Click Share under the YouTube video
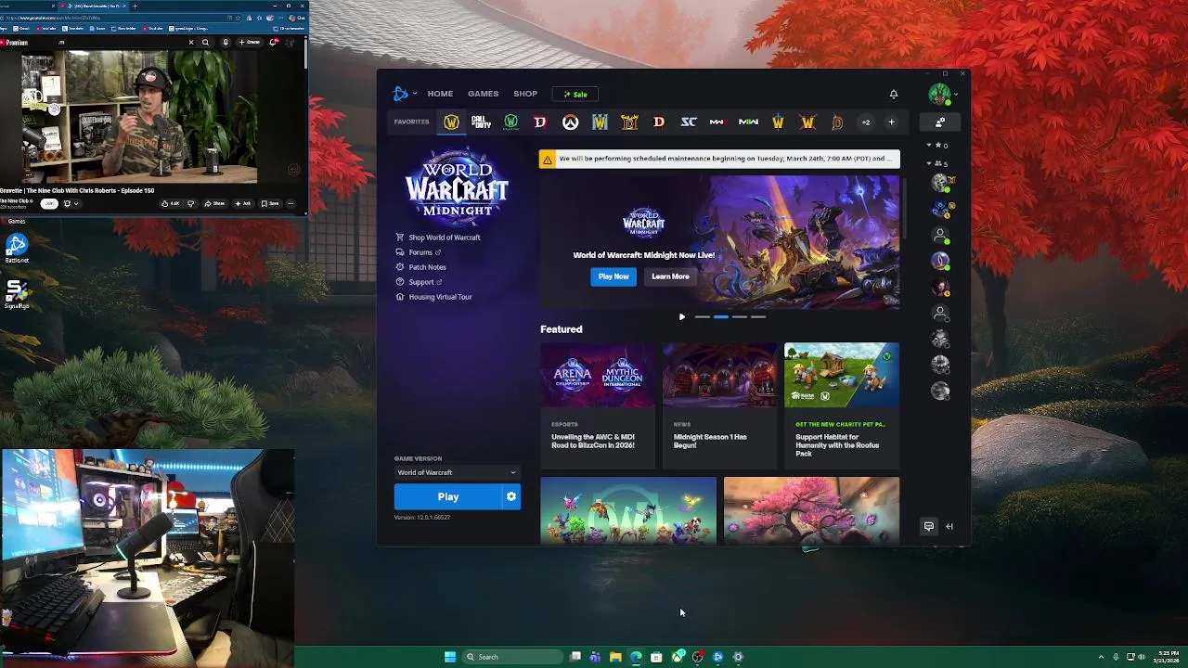The height and width of the screenshot is (668, 1188). tap(216, 203)
